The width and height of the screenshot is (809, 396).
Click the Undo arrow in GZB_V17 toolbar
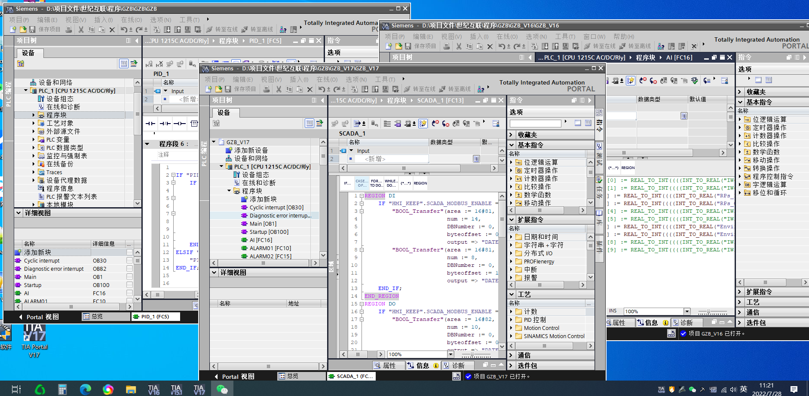click(x=322, y=89)
